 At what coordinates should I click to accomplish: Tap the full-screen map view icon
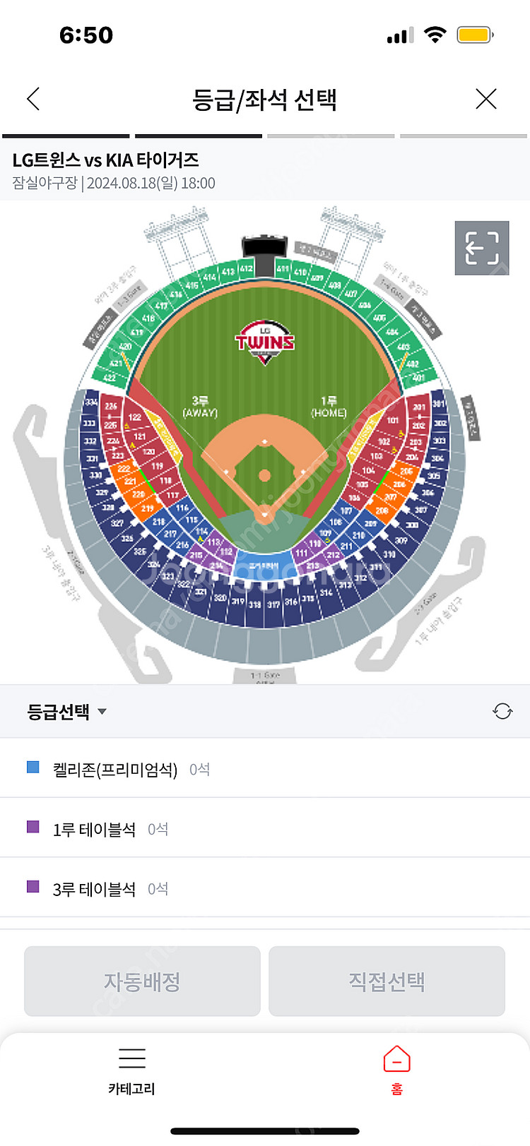point(482,248)
